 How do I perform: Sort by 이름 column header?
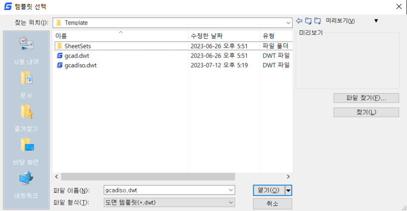tap(120, 36)
